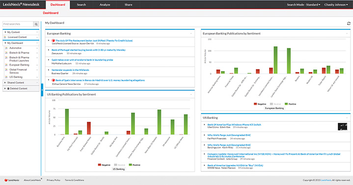Toggle Positive series in US Banking chart legend
The width and height of the screenshot is (353, 185).
135,165
